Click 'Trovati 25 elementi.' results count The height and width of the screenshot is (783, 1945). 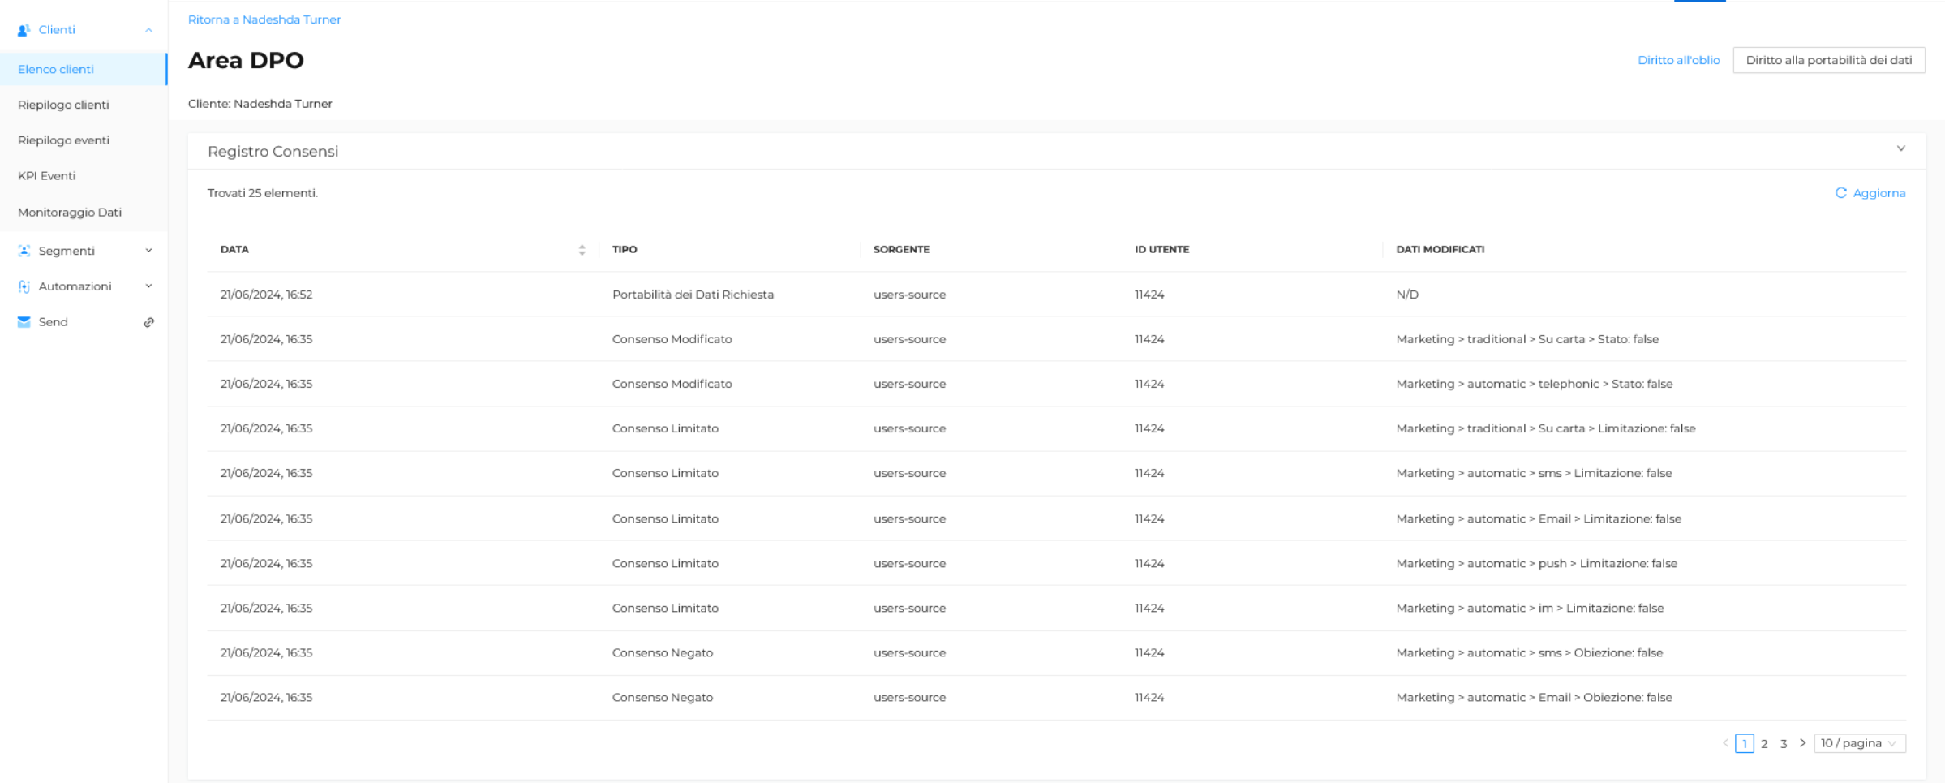tap(263, 193)
